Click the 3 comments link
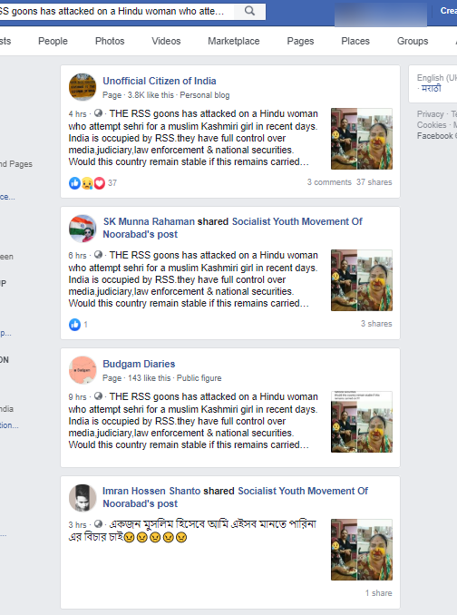This screenshot has width=457, height=615. tap(329, 182)
